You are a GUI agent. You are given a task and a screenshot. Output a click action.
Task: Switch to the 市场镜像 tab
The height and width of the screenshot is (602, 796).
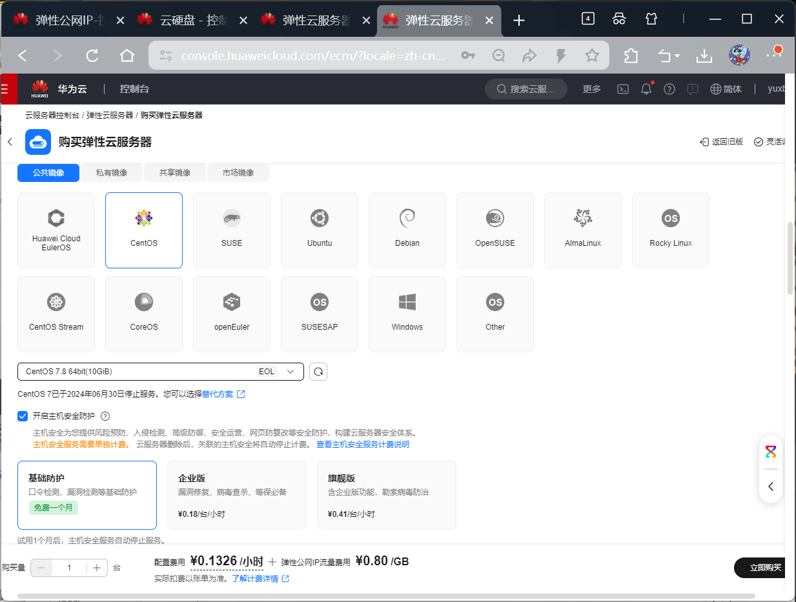click(238, 173)
